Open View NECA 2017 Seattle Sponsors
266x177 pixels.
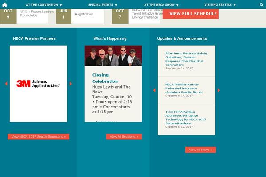[x=38, y=137]
